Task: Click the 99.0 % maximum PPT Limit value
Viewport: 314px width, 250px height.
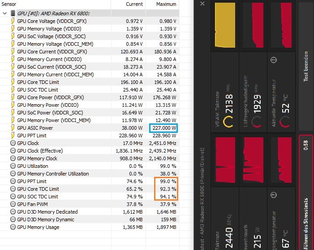Action: (168, 181)
